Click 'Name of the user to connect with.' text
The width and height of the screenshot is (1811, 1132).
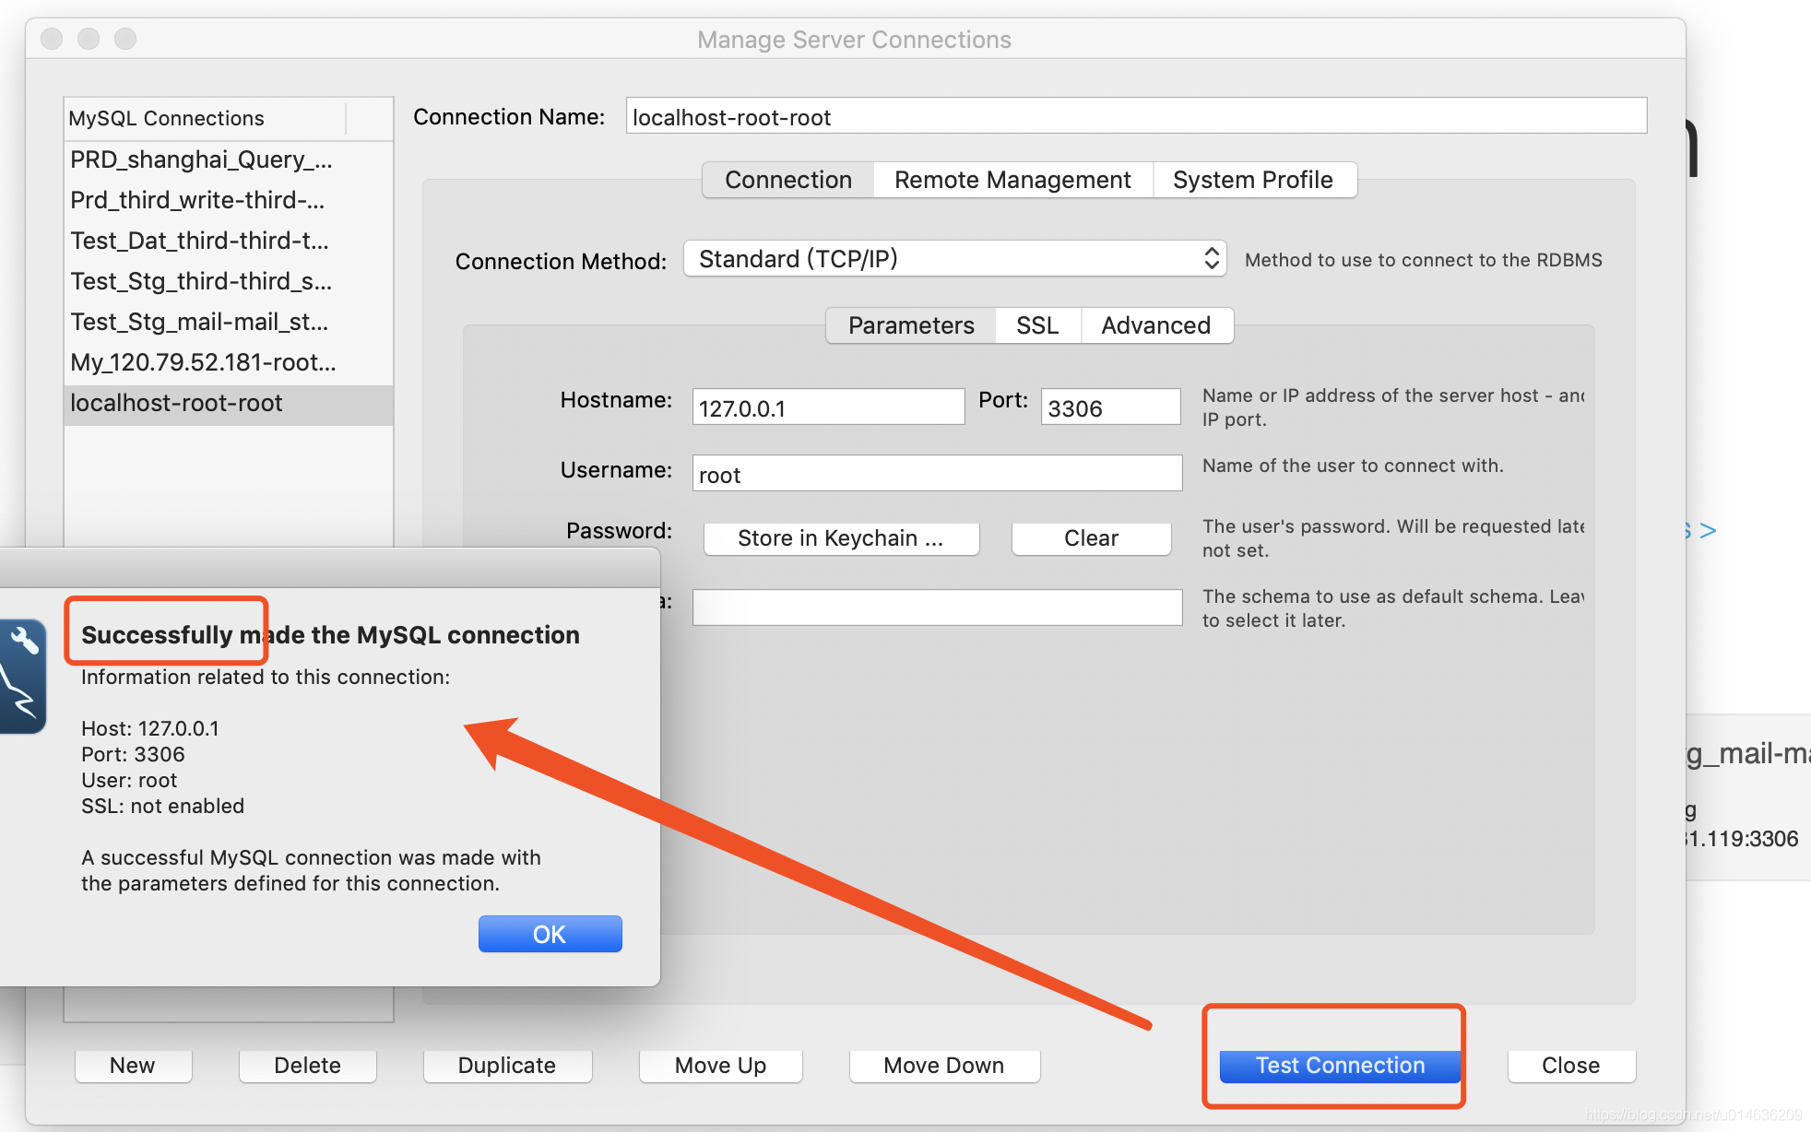pos(1353,466)
